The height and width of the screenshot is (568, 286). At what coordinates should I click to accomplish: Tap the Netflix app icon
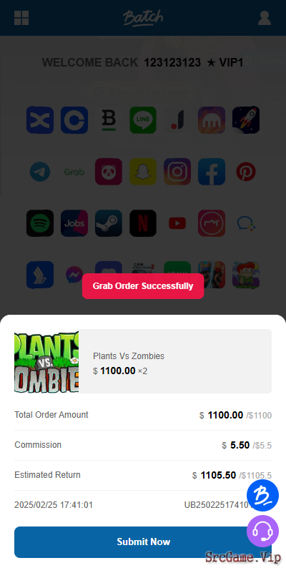[x=143, y=223]
